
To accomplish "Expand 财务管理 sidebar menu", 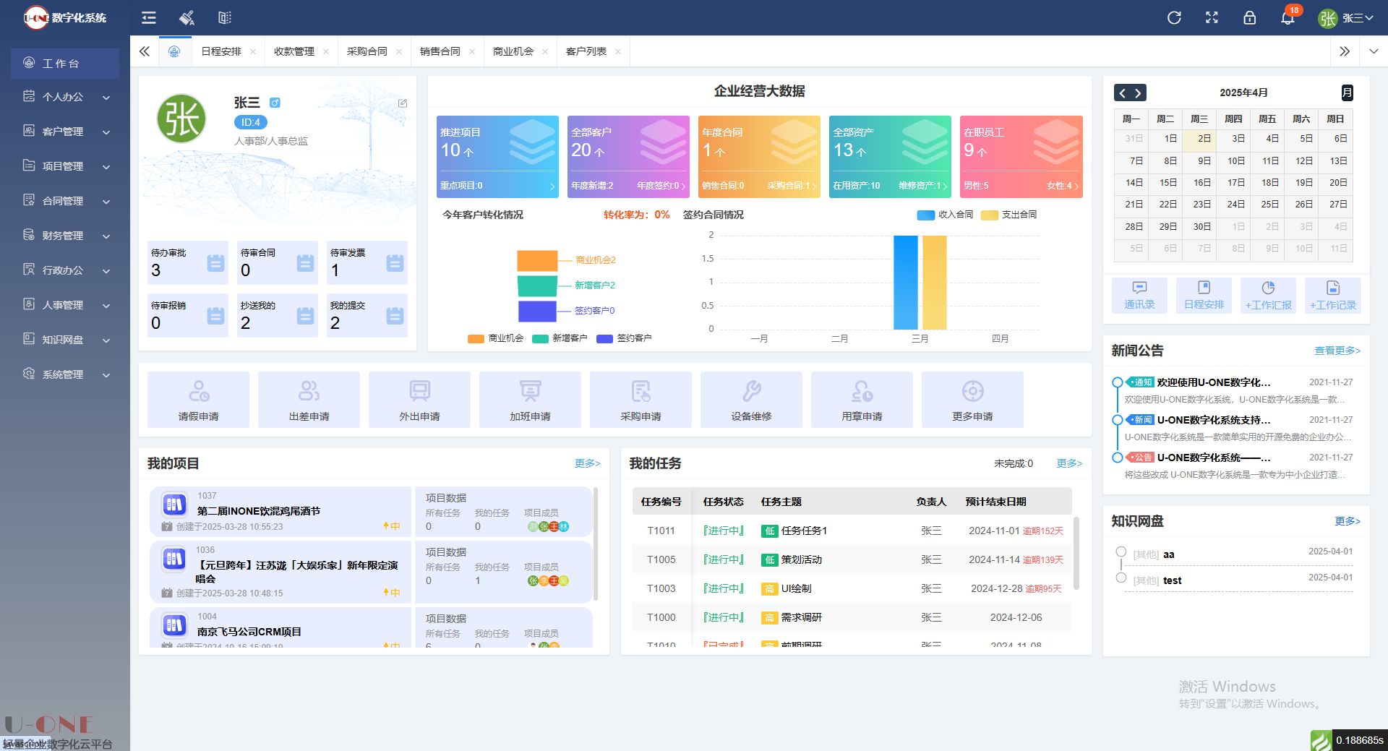I will click(x=65, y=236).
